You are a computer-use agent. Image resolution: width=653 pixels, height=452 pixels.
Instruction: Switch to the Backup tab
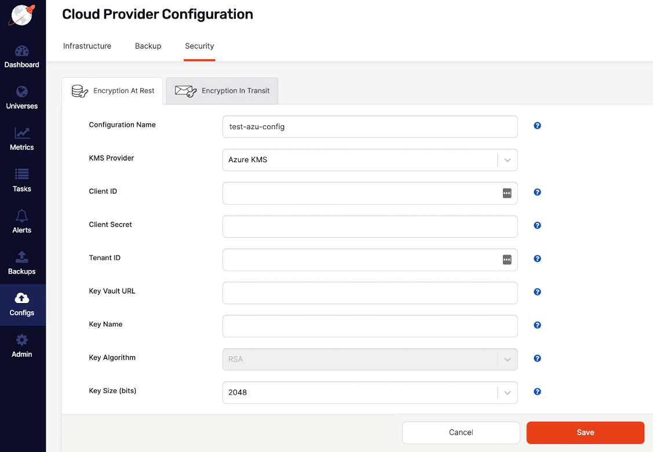[148, 46]
